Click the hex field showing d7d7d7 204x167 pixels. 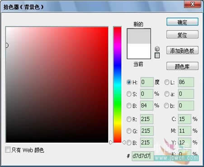143,156
